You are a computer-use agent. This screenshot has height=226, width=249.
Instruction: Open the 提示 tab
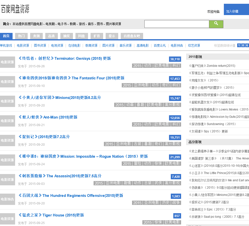coord(112,36)
